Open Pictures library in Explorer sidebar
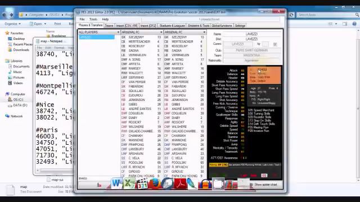360x202 pixels. (19, 77)
